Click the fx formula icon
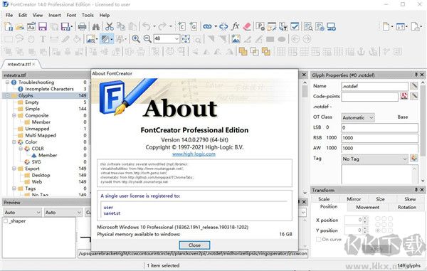Viewport: 427px width, 271px height. (x=235, y=26)
